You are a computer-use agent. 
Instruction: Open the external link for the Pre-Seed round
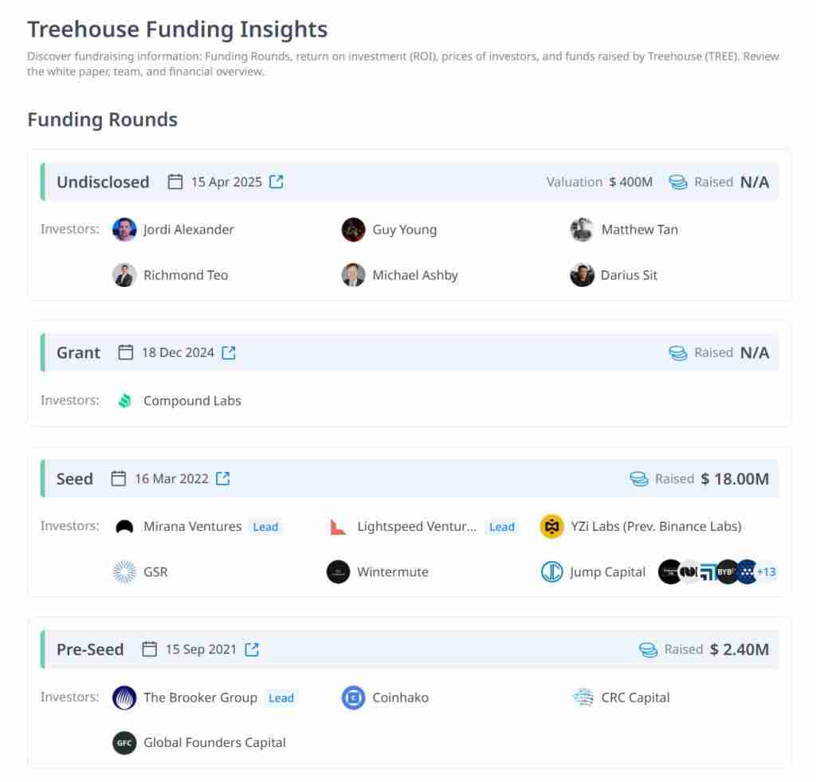point(252,649)
